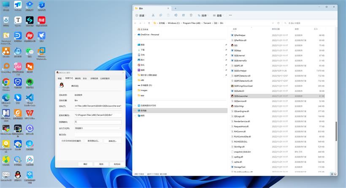Add a new Explorer tab
The height and width of the screenshot is (188, 346).
176,8
